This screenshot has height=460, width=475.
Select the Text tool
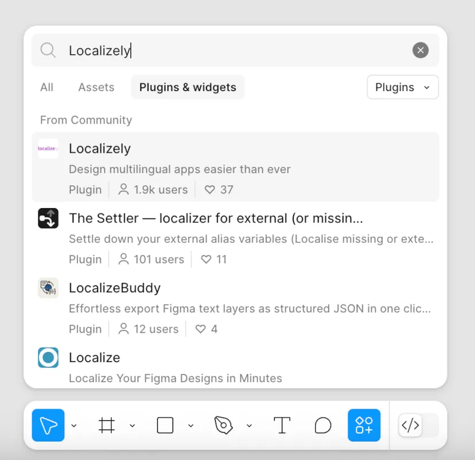282,425
